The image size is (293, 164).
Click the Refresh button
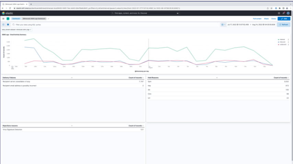coord(284,25)
